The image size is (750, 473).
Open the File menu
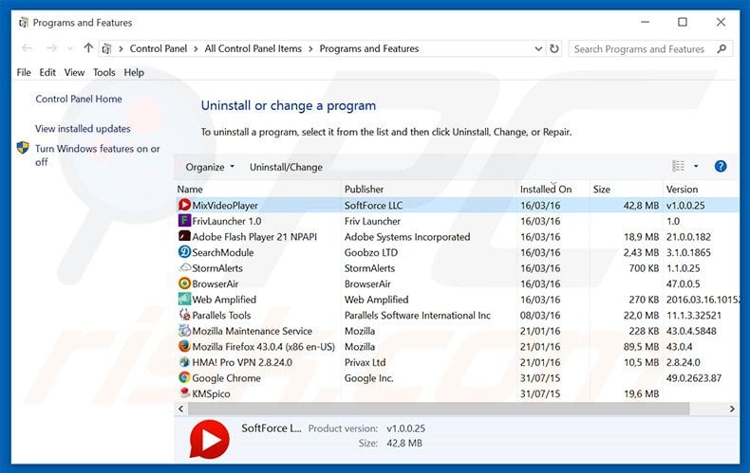pos(24,72)
